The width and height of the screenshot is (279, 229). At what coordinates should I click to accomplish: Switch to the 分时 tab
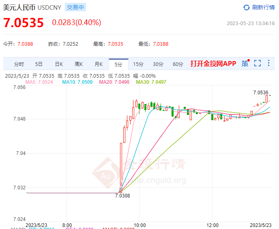[x=19, y=64]
